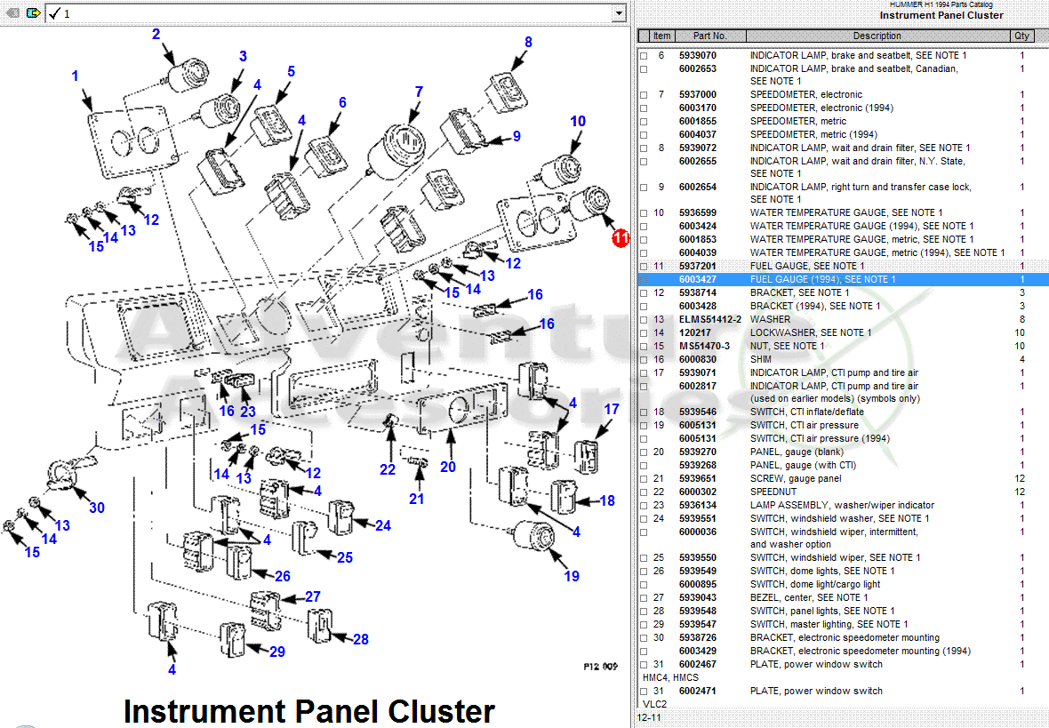Select callout 8 in the diagram

pyautogui.click(x=529, y=42)
